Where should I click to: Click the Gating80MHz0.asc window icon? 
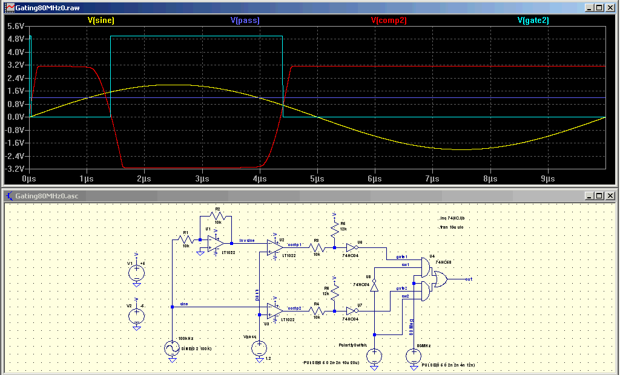click(x=9, y=195)
